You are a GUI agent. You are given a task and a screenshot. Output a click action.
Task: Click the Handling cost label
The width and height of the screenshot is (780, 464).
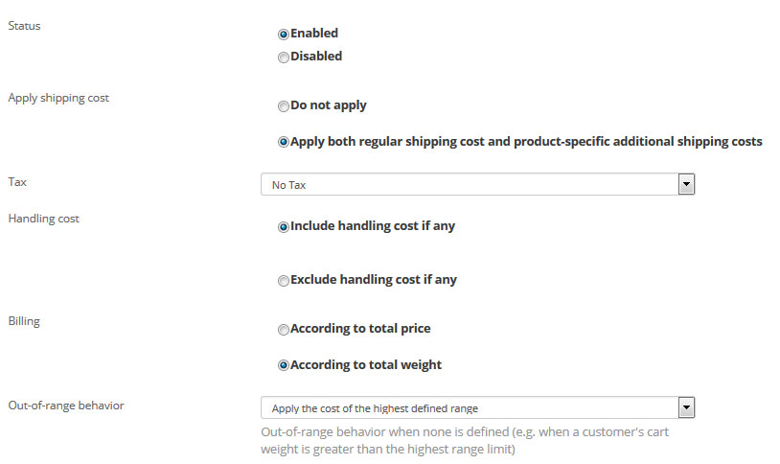point(43,219)
